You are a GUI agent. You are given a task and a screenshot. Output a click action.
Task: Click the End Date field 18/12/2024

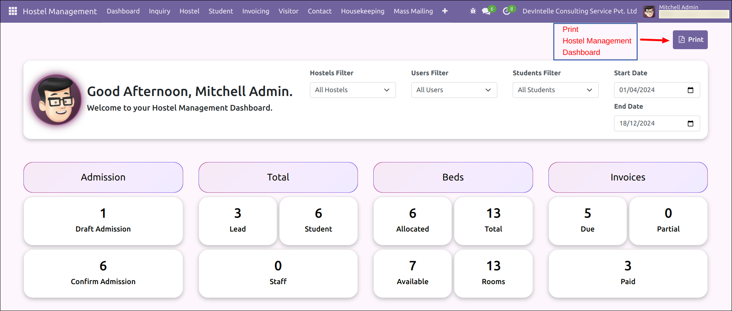tap(657, 123)
